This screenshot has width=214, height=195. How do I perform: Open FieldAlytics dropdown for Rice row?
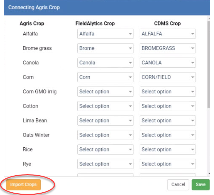(x=105, y=149)
